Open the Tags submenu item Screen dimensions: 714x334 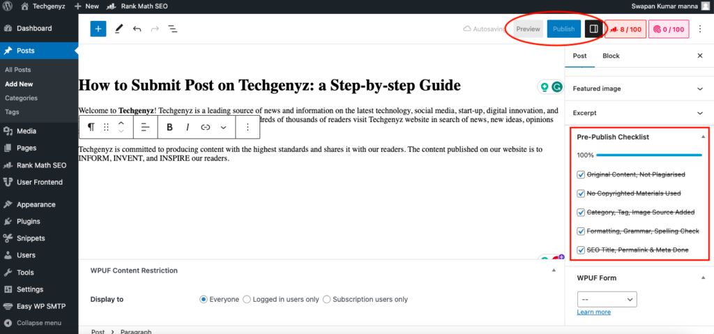(12, 112)
